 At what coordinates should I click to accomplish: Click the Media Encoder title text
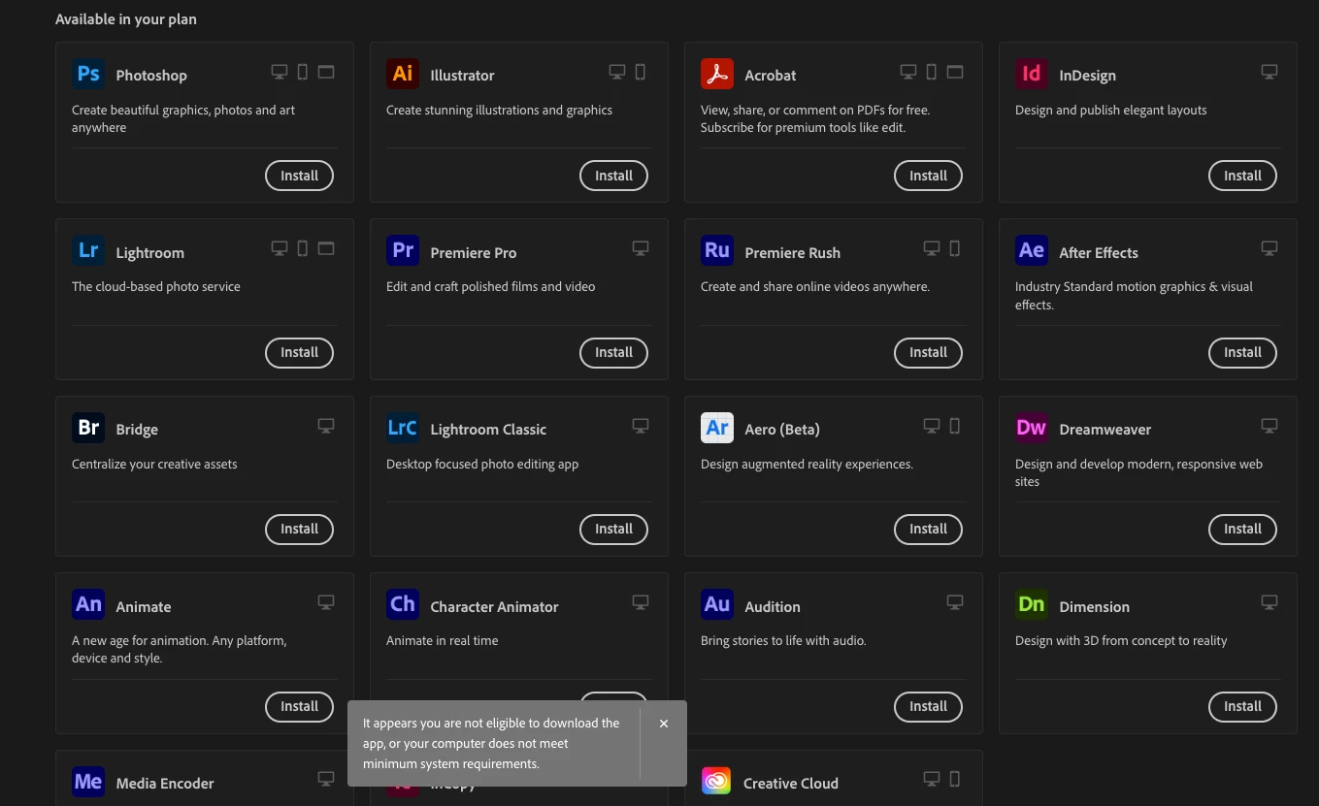tap(165, 784)
